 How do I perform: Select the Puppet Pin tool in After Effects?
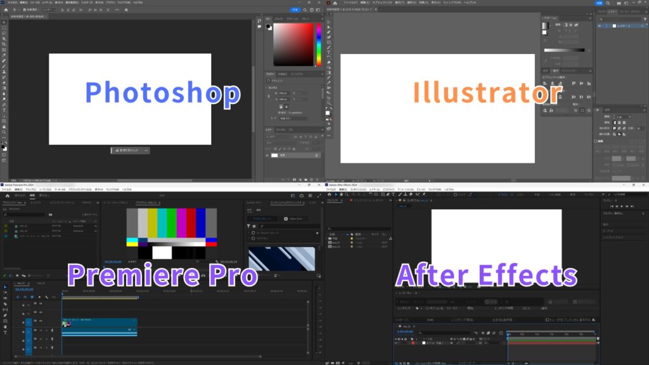pyautogui.click(x=423, y=195)
